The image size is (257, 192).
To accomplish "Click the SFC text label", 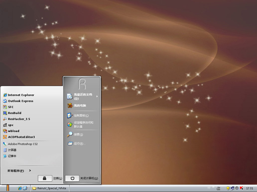I will click(x=11, y=107).
